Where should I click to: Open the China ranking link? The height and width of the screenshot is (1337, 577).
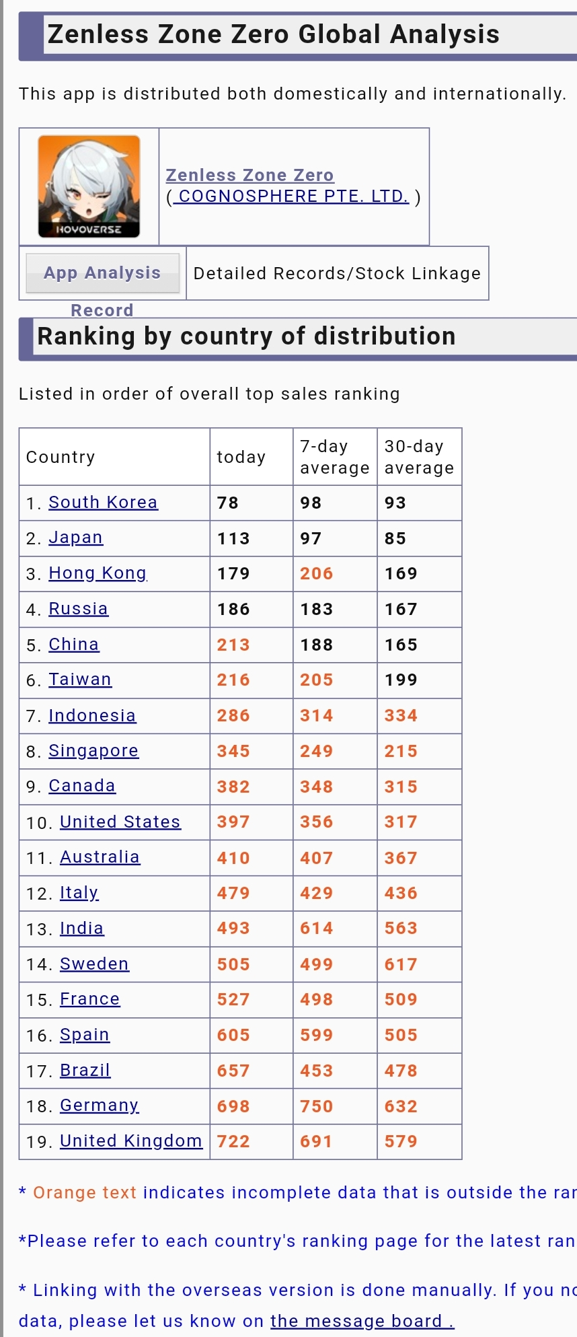[x=73, y=644]
